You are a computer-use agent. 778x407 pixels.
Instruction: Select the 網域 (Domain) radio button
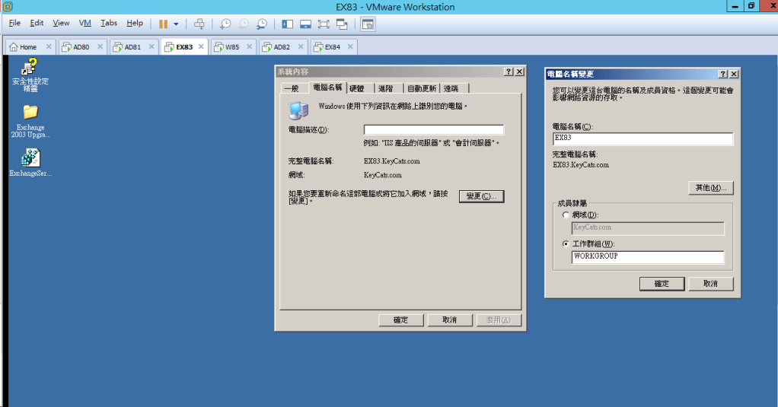[x=566, y=215]
